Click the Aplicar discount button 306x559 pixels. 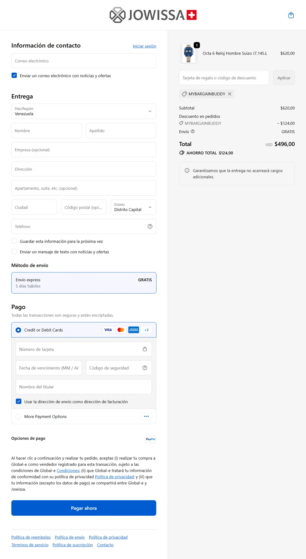coord(284,78)
